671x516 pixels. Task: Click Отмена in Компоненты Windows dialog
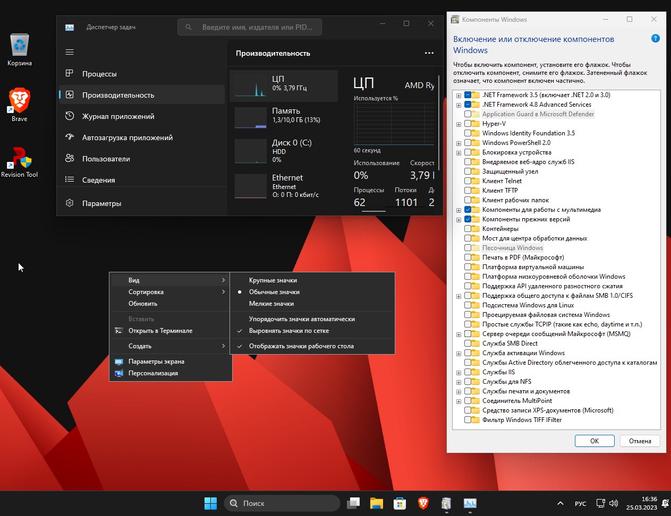pos(640,441)
